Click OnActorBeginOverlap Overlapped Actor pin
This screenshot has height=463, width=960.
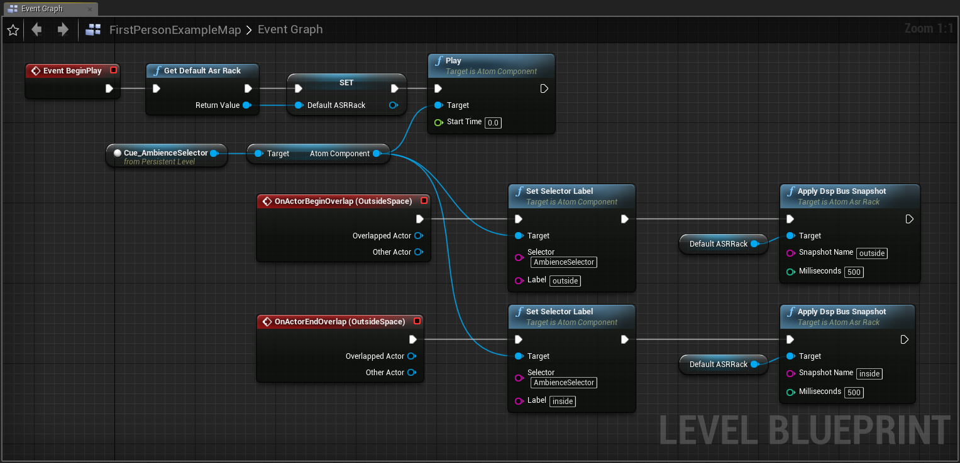pos(418,236)
